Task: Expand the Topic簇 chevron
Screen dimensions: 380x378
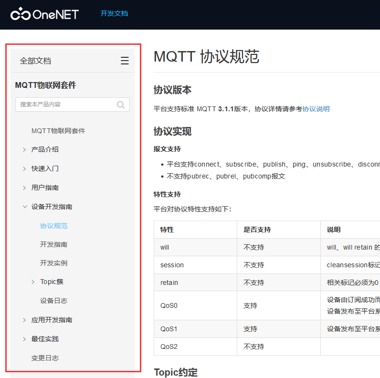Action: tap(33, 282)
